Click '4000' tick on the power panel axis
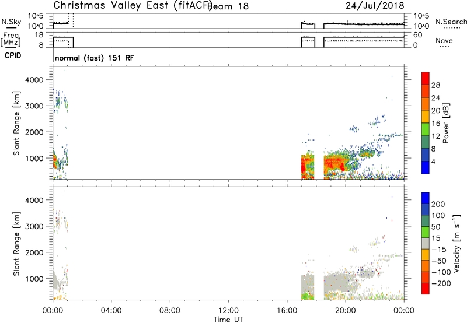Viewport: 467px width, 323px height. click(x=34, y=80)
